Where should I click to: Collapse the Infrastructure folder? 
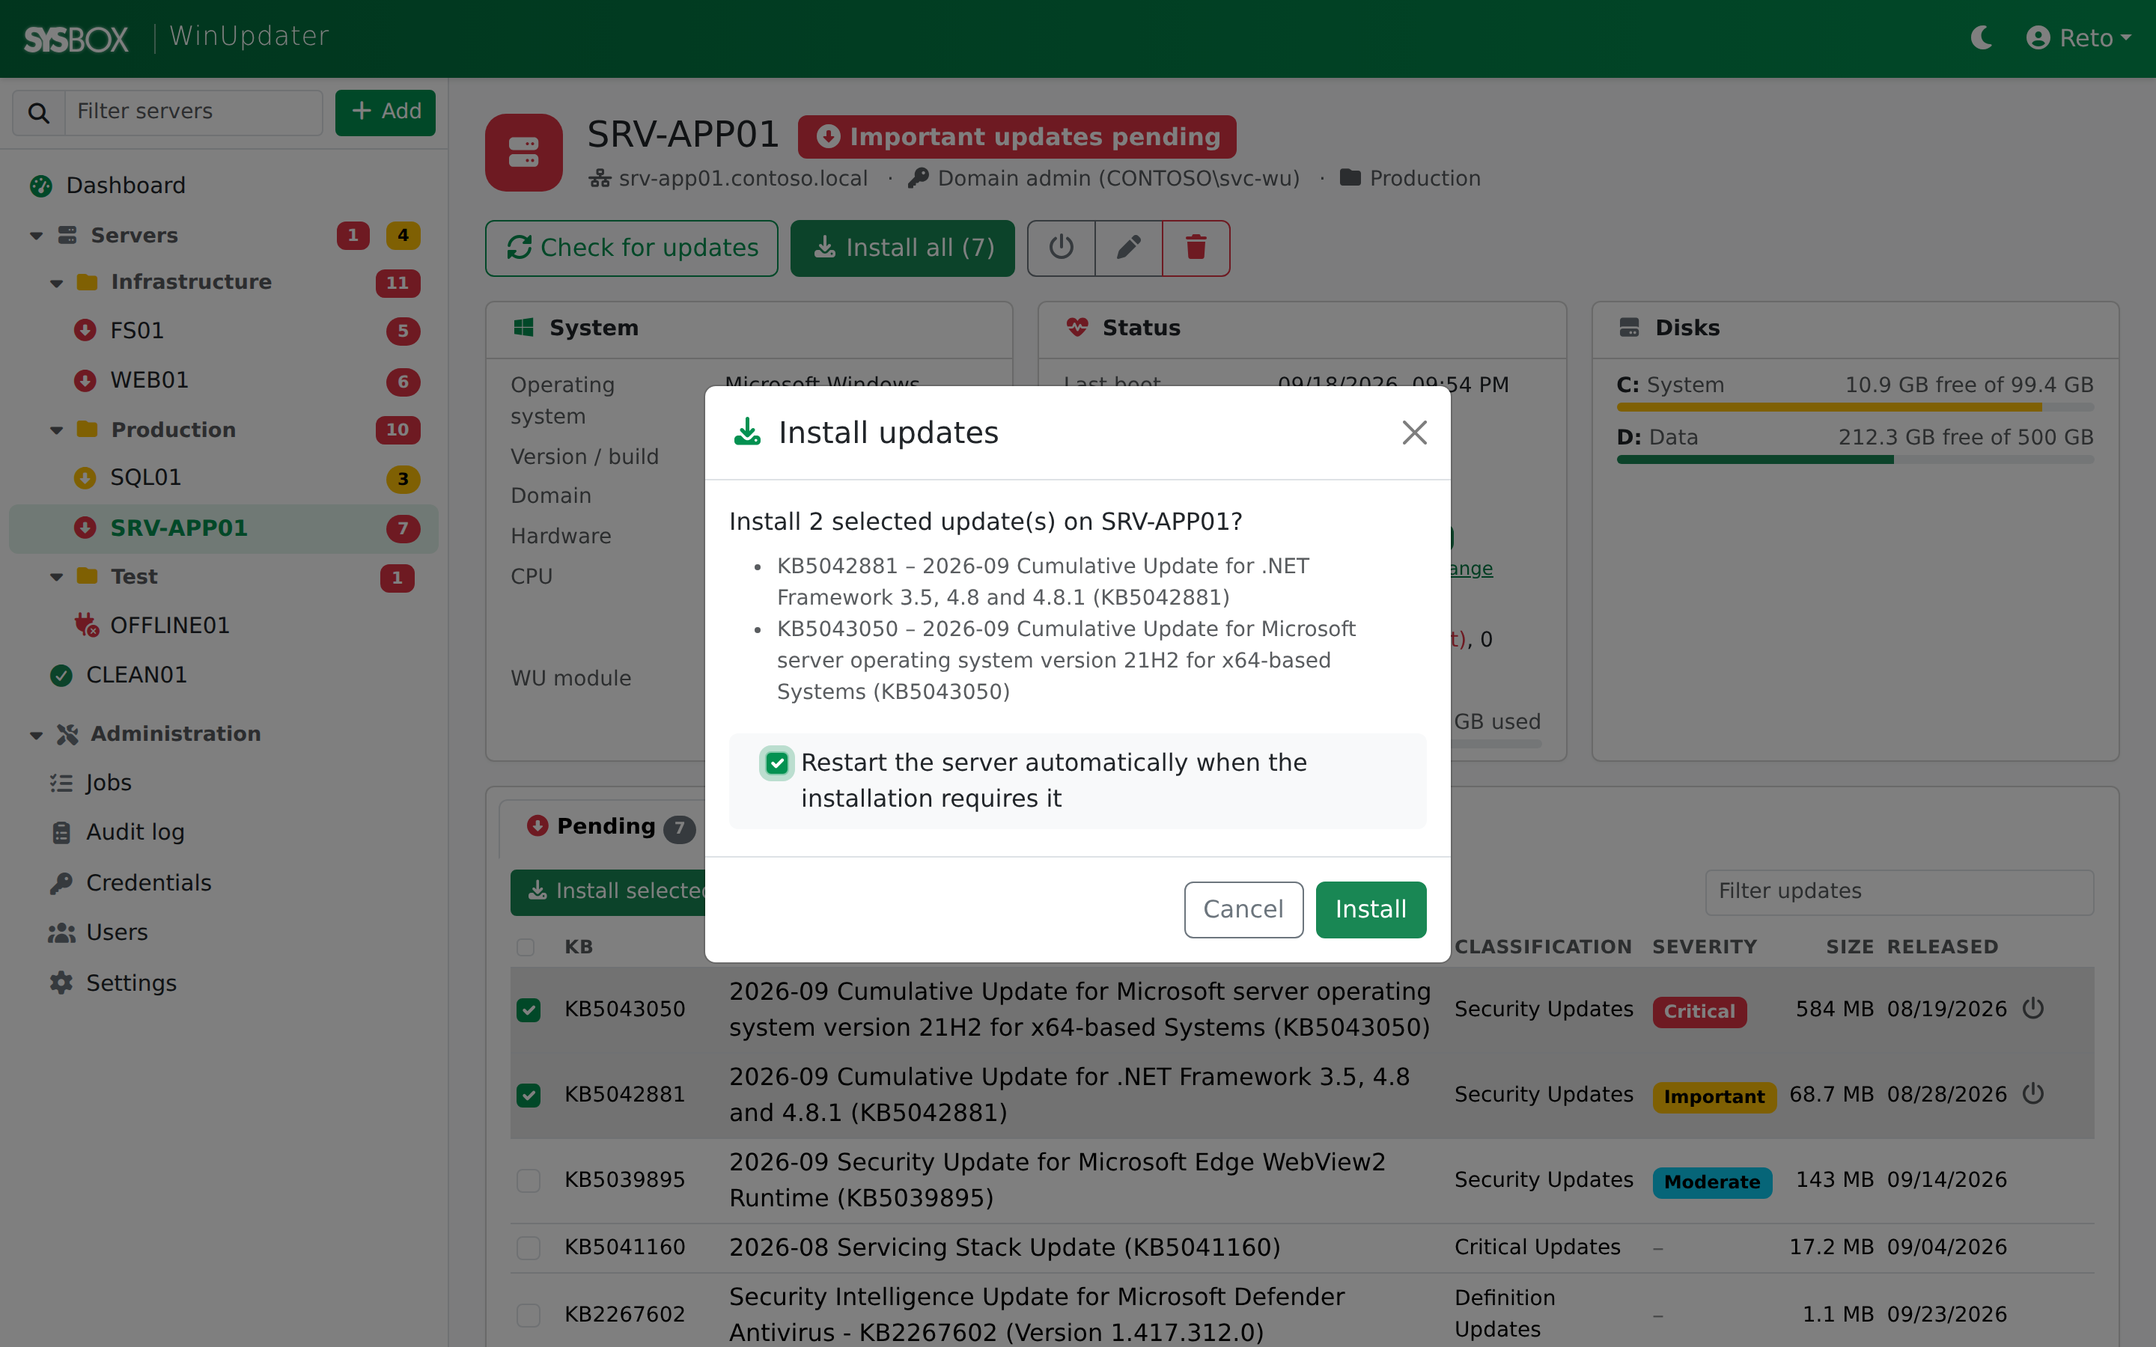coord(56,284)
